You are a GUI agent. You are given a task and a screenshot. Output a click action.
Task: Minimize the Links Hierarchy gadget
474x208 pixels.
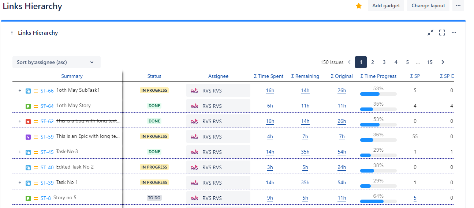[430, 33]
